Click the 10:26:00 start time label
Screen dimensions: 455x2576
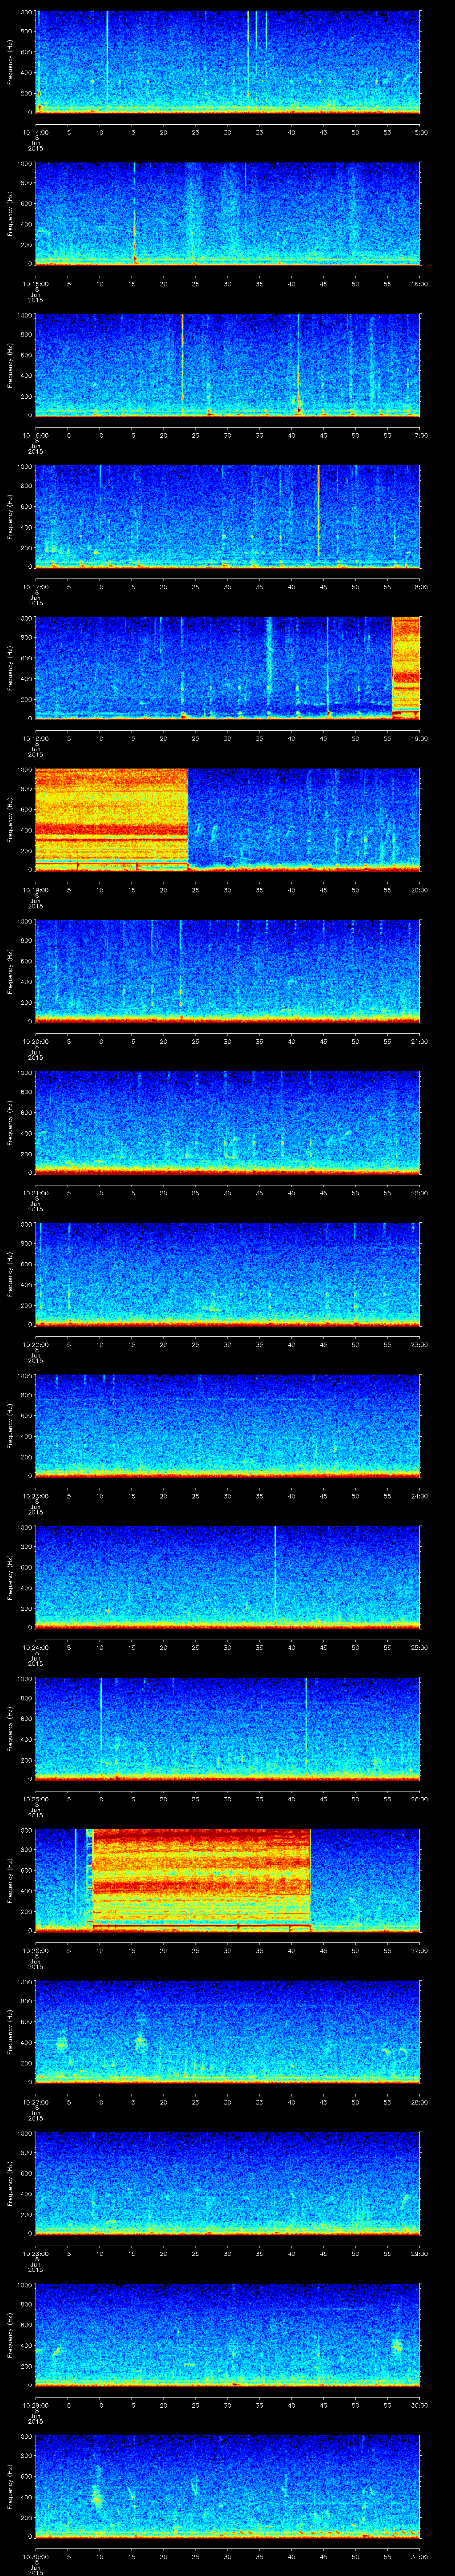point(35,1950)
